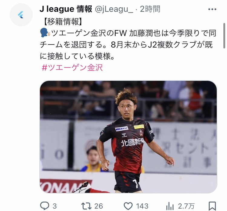Open the #ツエーゲン金沢 hashtag link
Viewport: 227px width, 211px height.
tap(72, 68)
